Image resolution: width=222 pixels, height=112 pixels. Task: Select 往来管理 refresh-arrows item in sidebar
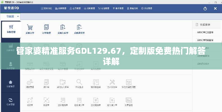pos(10,102)
